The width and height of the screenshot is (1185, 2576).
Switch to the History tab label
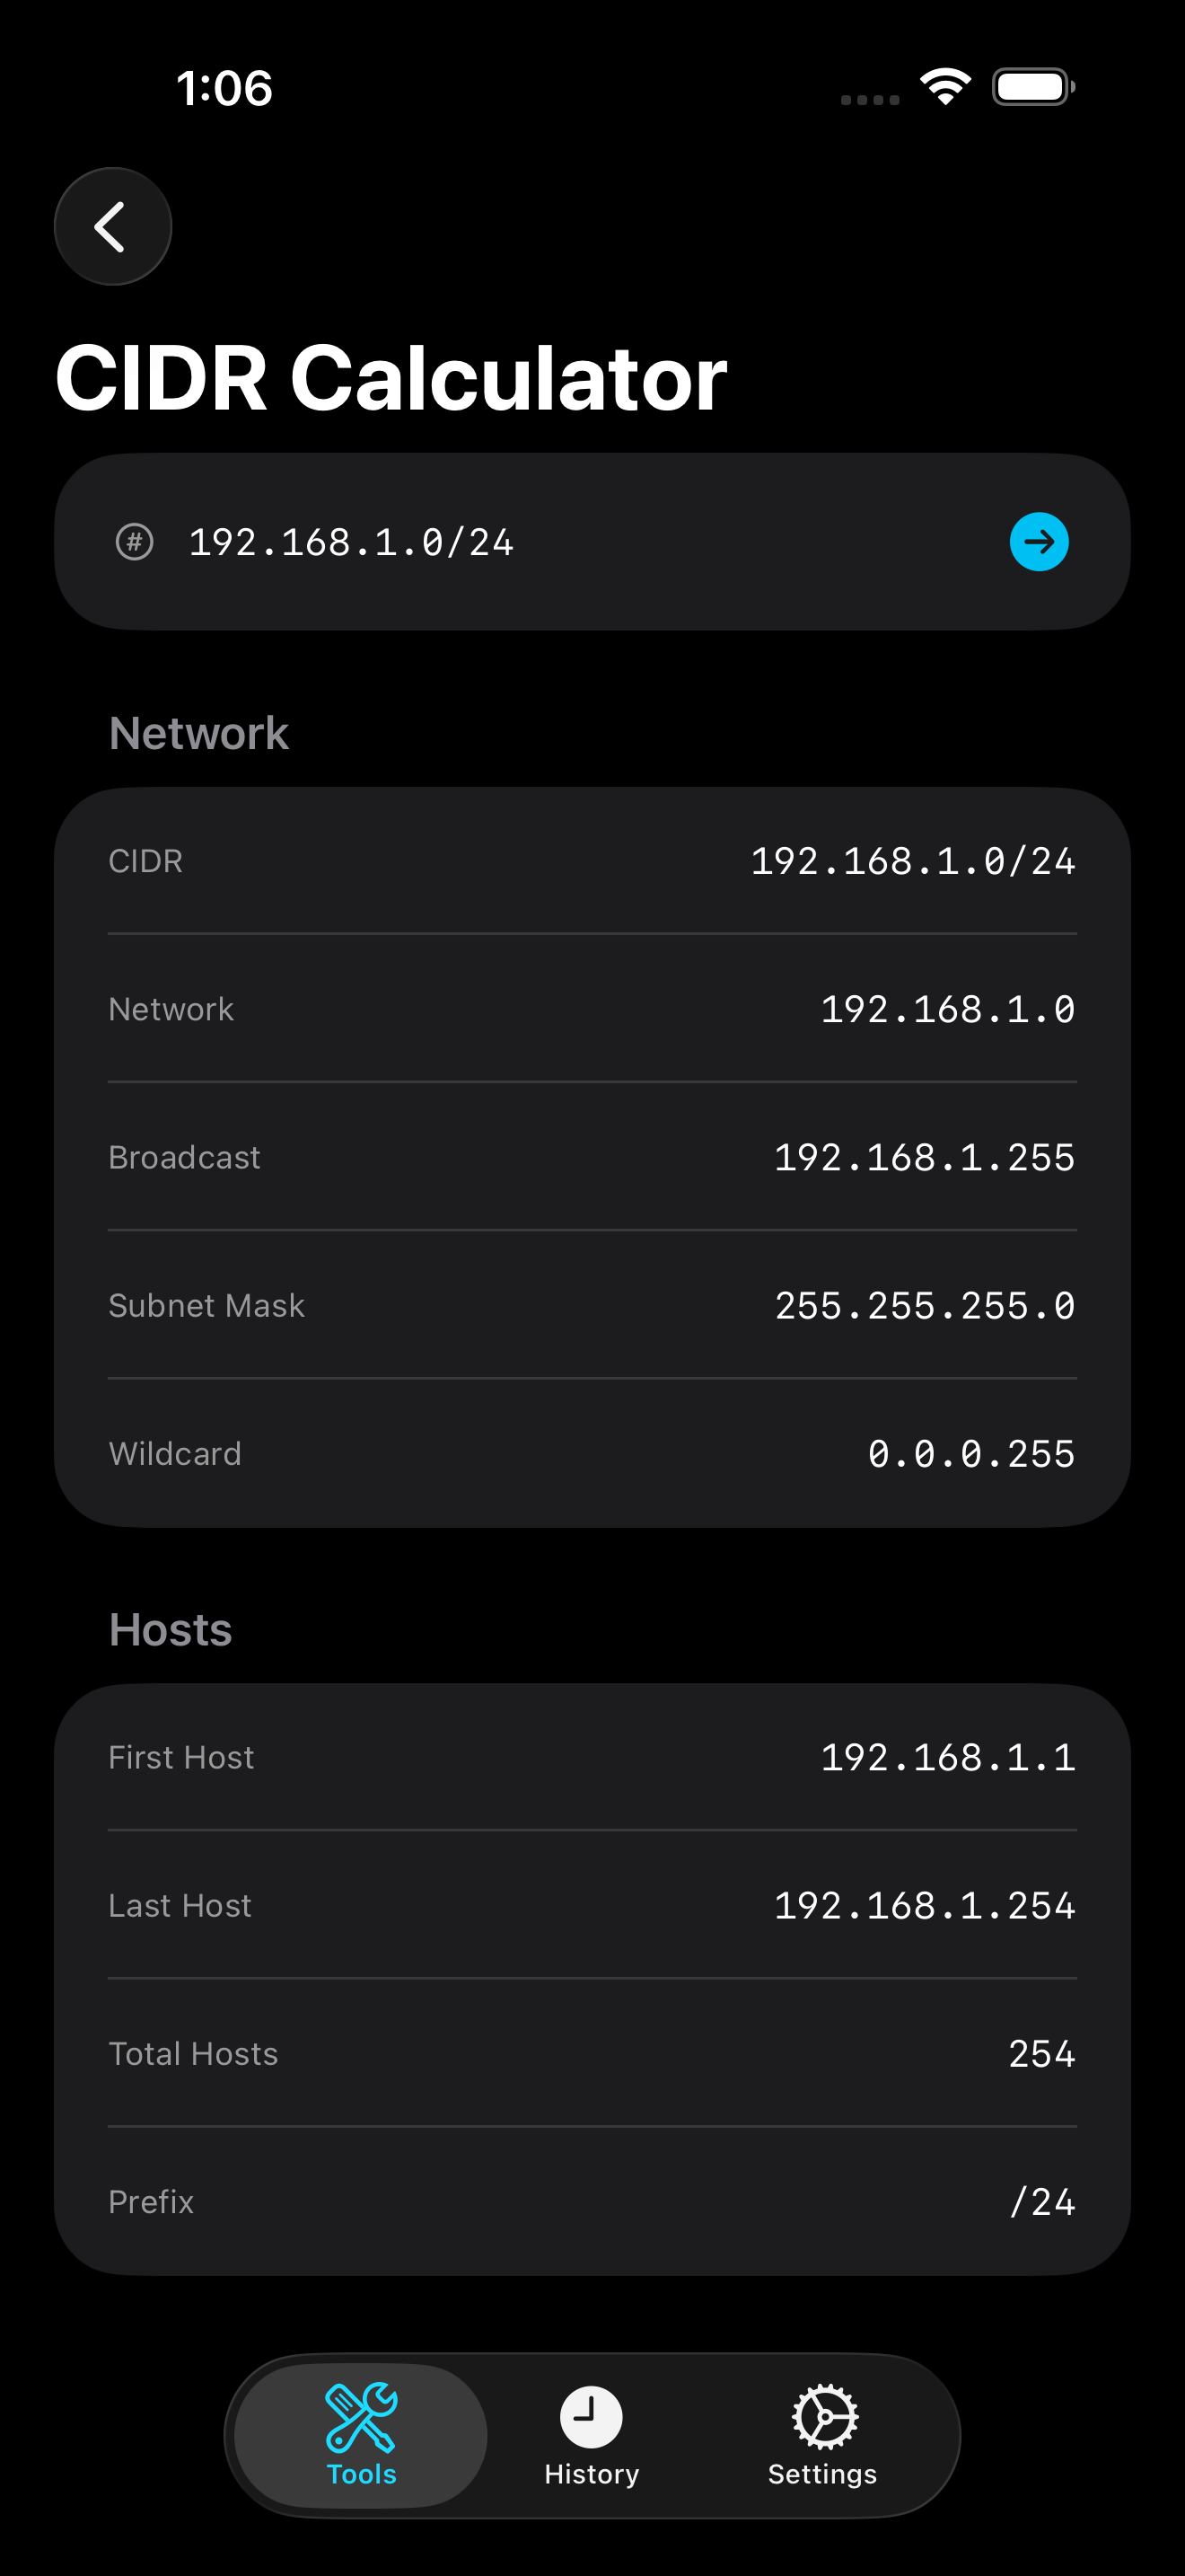tap(592, 2474)
